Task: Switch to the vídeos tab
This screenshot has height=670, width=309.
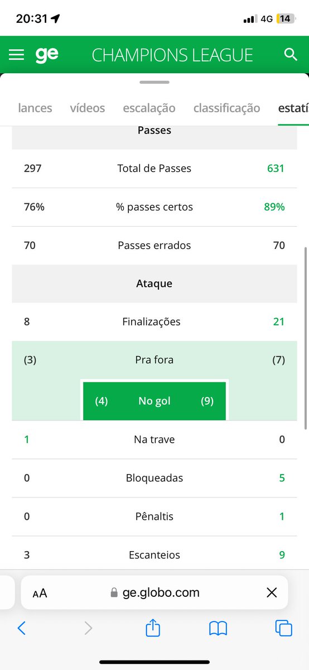Action: 88,108
